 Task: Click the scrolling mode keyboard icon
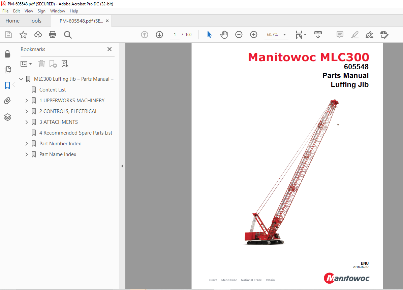[318, 35]
